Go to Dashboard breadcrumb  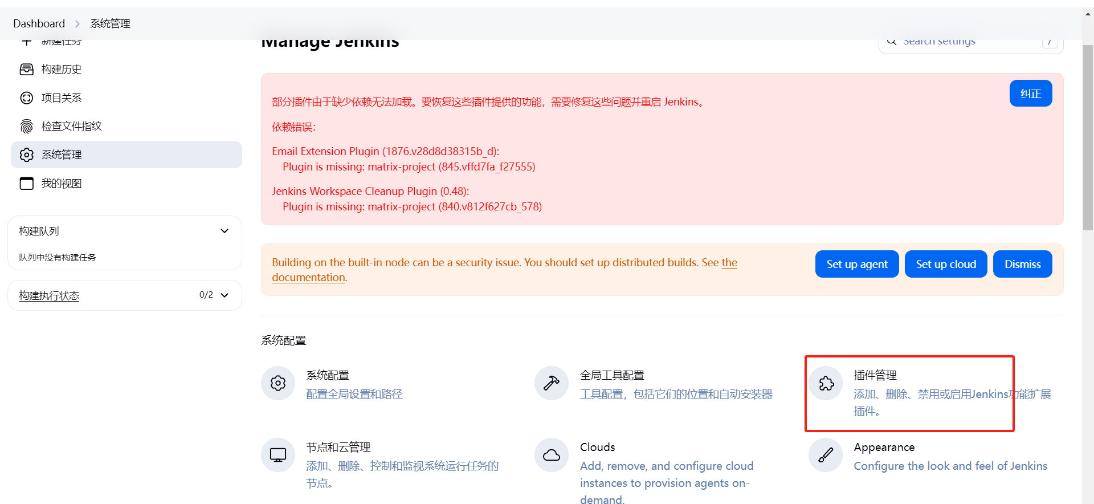(39, 24)
